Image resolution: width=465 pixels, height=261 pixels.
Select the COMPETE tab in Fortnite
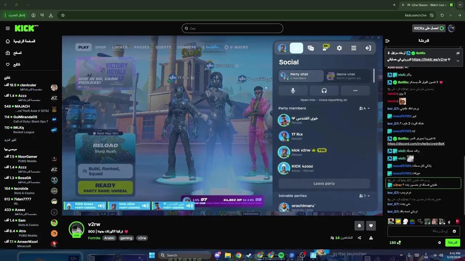coord(187,47)
